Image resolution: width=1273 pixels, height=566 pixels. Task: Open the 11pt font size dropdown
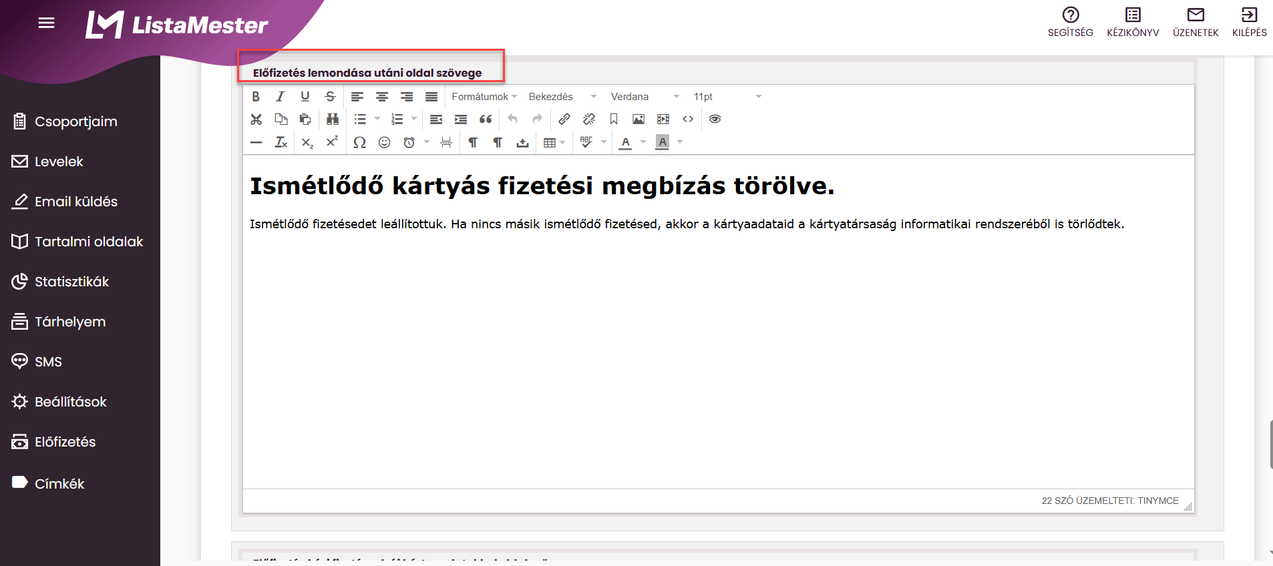click(x=727, y=97)
